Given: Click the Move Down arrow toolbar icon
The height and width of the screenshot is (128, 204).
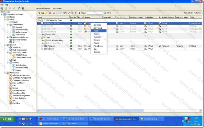Looking at the screenshot, I should [79, 13].
